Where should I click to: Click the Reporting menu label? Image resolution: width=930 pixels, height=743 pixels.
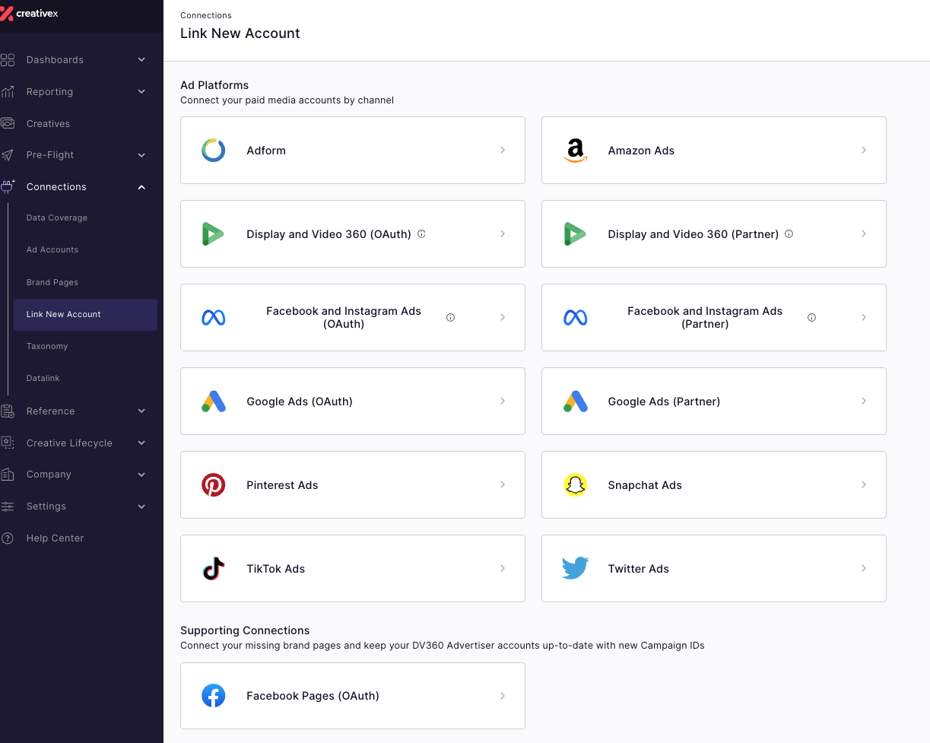click(x=49, y=92)
